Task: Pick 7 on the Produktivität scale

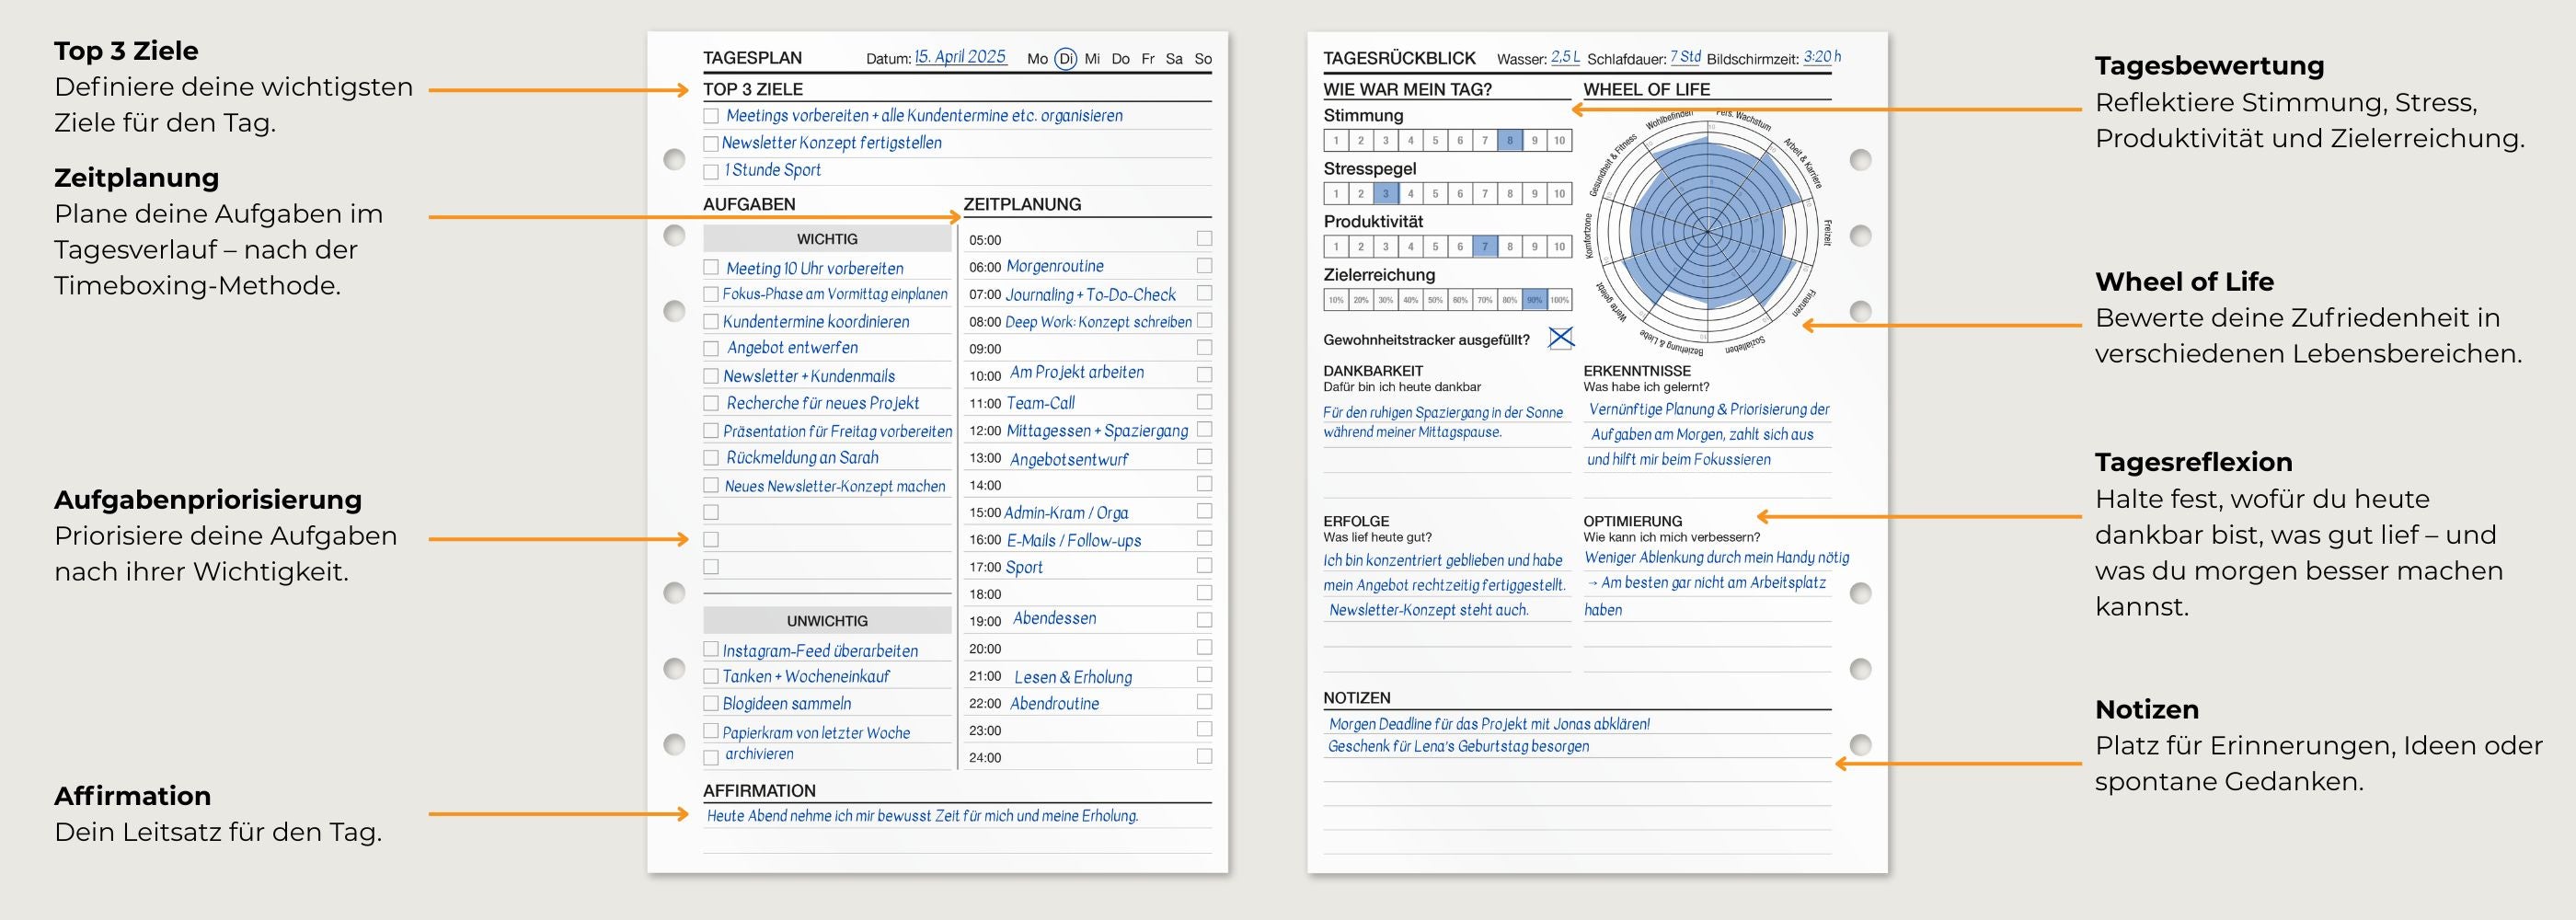Action: click(x=1485, y=247)
